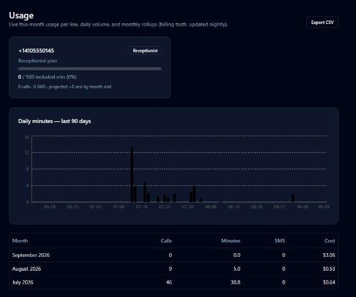
Task: Click the 30.8 minutes value for July
Action: (236, 282)
